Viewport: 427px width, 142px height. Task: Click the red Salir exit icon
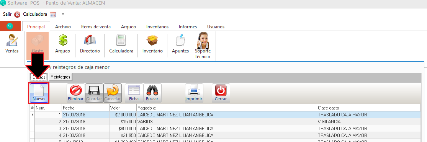(x=18, y=15)
